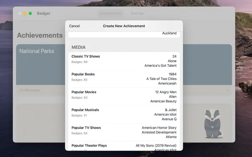Click the Avenue Q sample entry

pyautogui.click(x=169, y=119)
